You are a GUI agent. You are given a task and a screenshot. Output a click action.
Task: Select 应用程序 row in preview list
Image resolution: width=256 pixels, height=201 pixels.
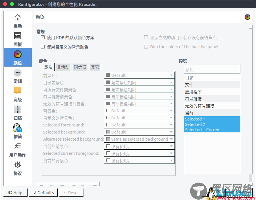click(x=212, y=92)
